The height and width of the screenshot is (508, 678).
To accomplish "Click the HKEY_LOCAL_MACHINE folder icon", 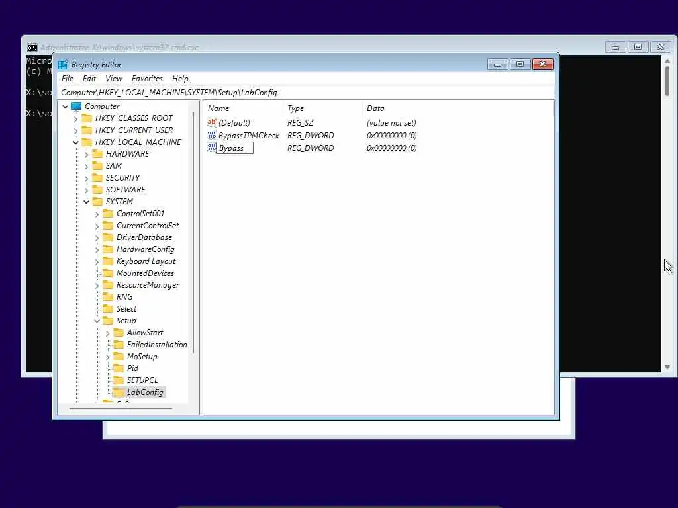I will tap(87, 142).
